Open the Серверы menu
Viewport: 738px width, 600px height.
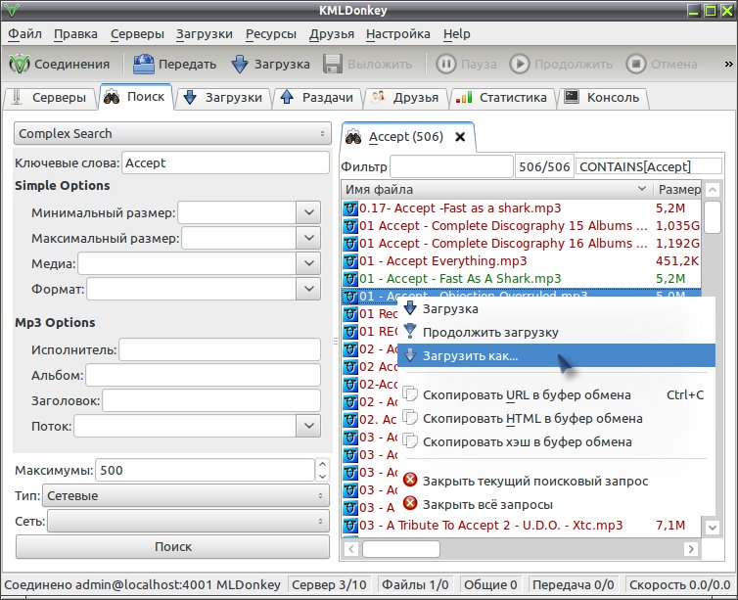tap(137, 34)
